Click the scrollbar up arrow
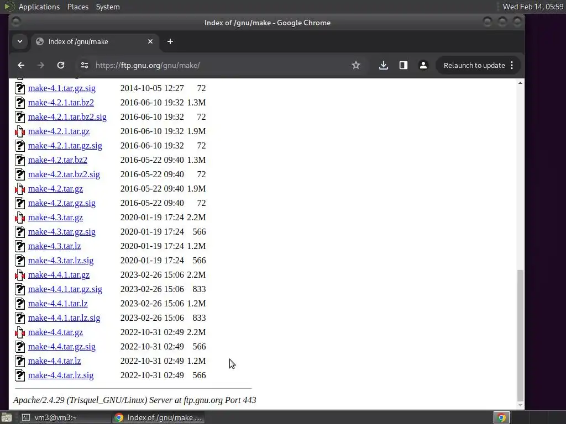The width and height of the screenshot is (566, 424). 520,83
